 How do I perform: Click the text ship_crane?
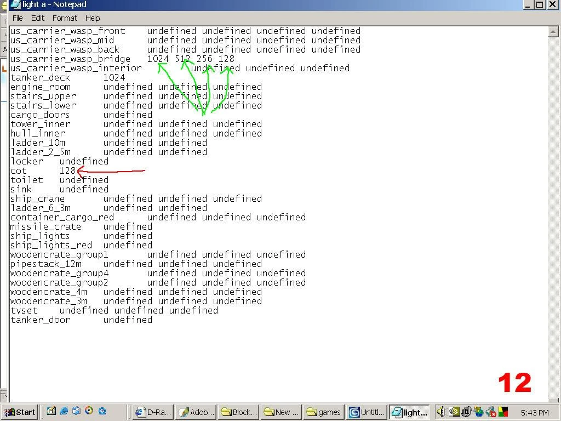pos(38,198)
